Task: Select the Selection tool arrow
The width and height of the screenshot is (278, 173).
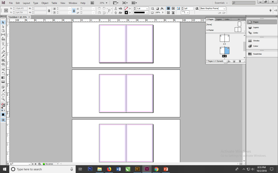Action: tap(3, 22)
